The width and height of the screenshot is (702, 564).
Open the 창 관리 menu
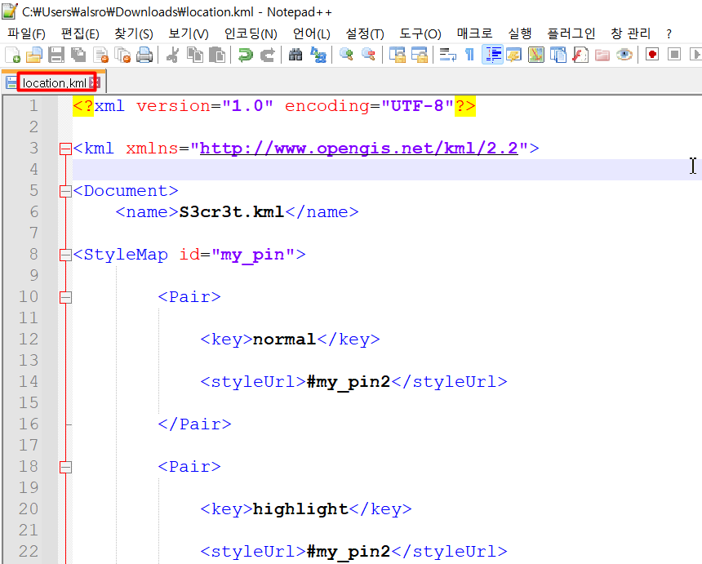(630, 33)
